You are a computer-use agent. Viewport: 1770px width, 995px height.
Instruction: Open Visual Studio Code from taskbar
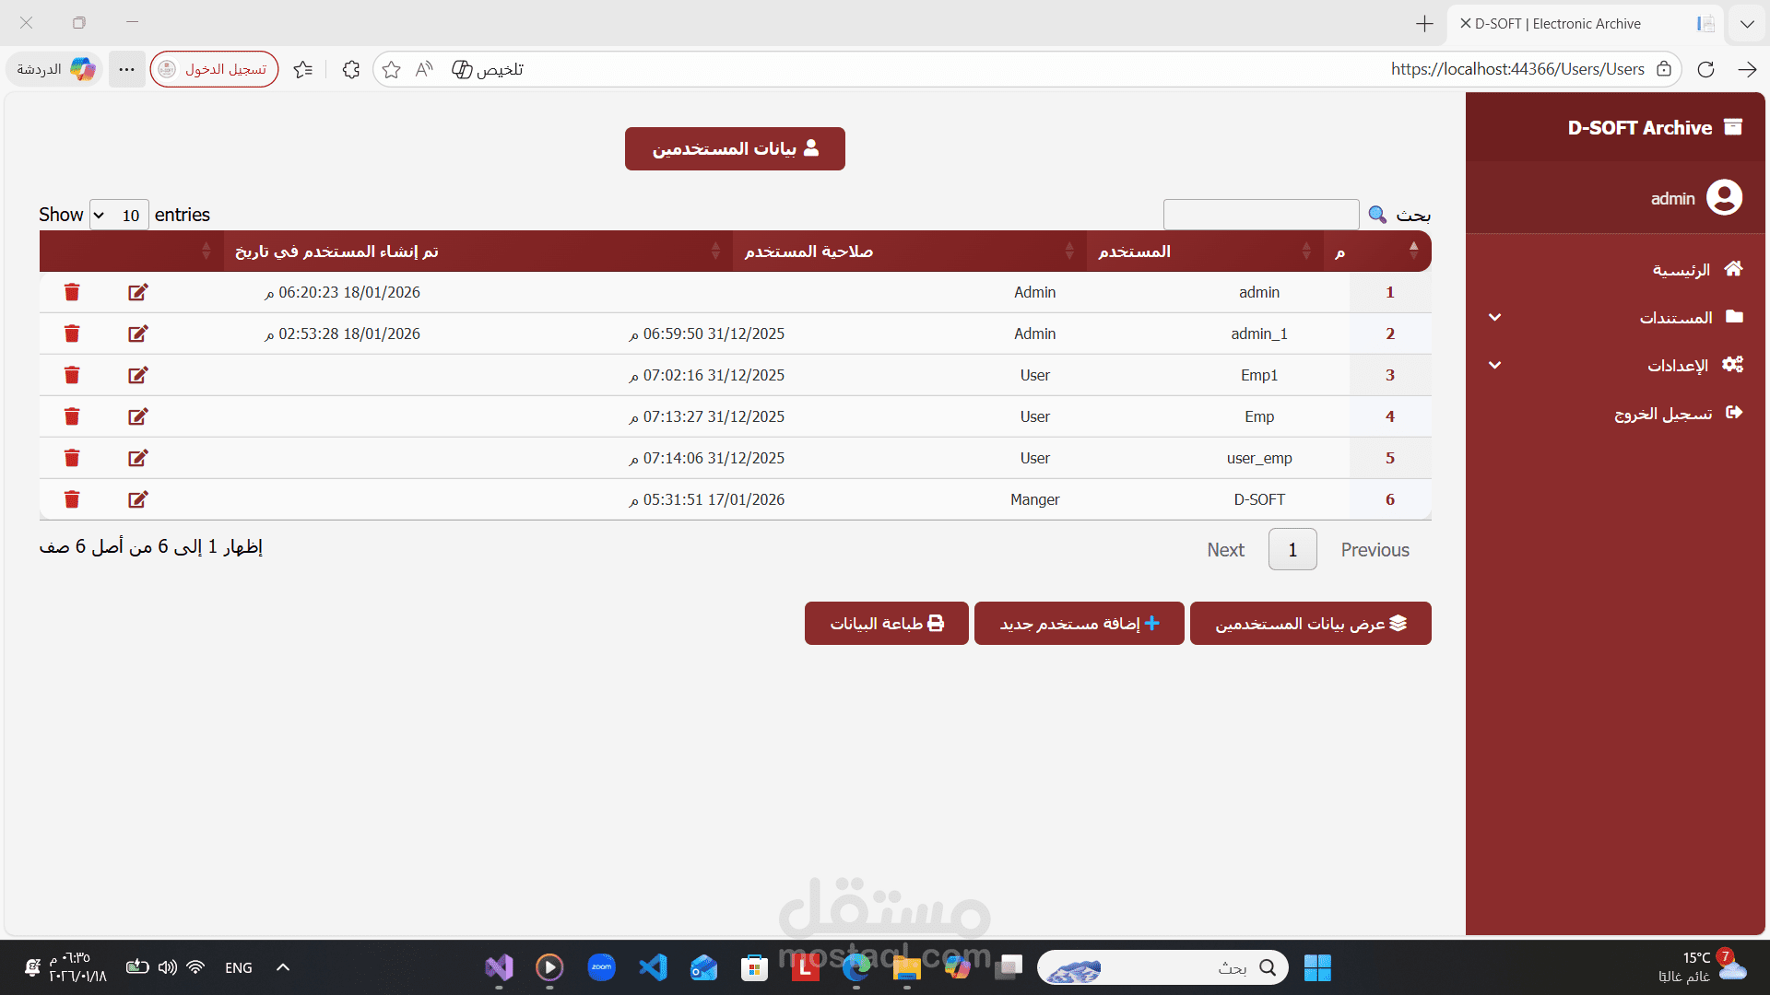[654, 967]
